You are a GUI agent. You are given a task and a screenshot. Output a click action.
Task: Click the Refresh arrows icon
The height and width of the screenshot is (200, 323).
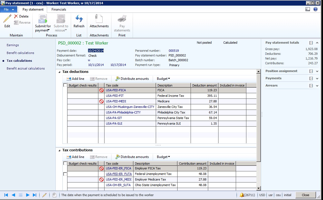[79, 19]
